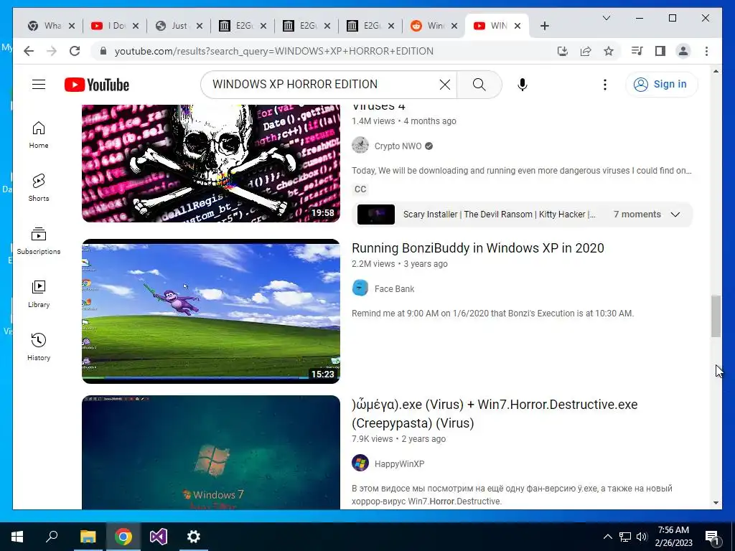View site info lock icon
This screenshot has width=735, height=551.
[x=103, y=51]
